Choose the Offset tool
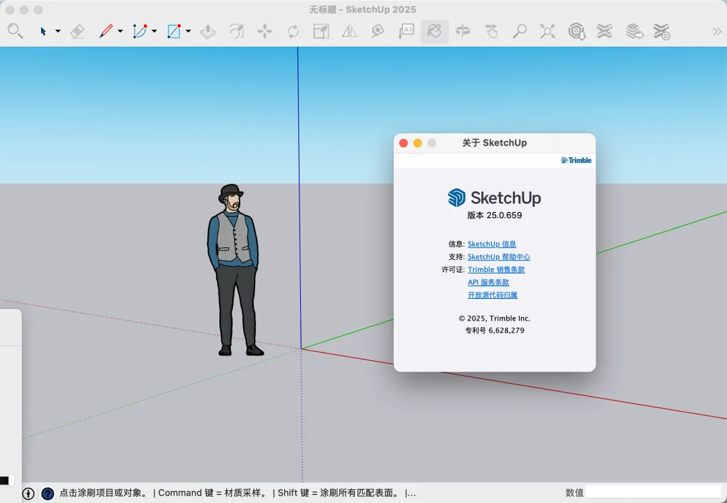The height and width of the screenshot is (503, 727). click(236, 32)
